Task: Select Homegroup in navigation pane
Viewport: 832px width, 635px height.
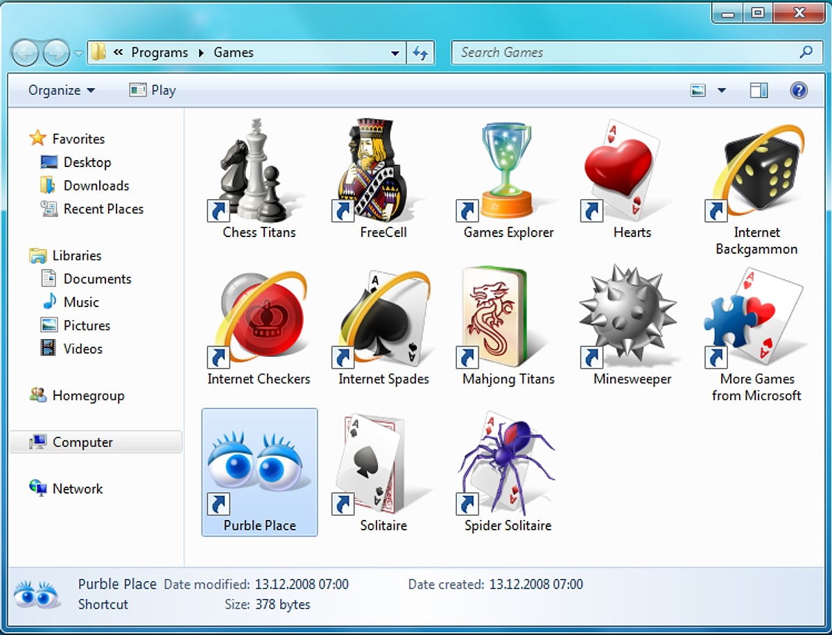Action: coord(88,396)
